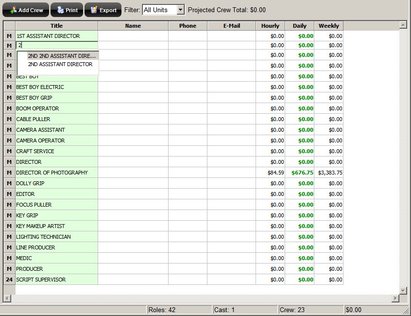
Task: Select the MEDIC title cell
Action: pos(57,258)
